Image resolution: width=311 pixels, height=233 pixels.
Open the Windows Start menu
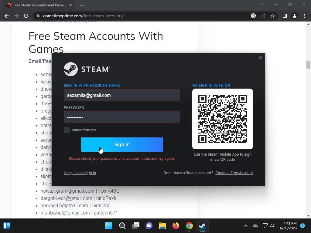[x=109, y=226]
